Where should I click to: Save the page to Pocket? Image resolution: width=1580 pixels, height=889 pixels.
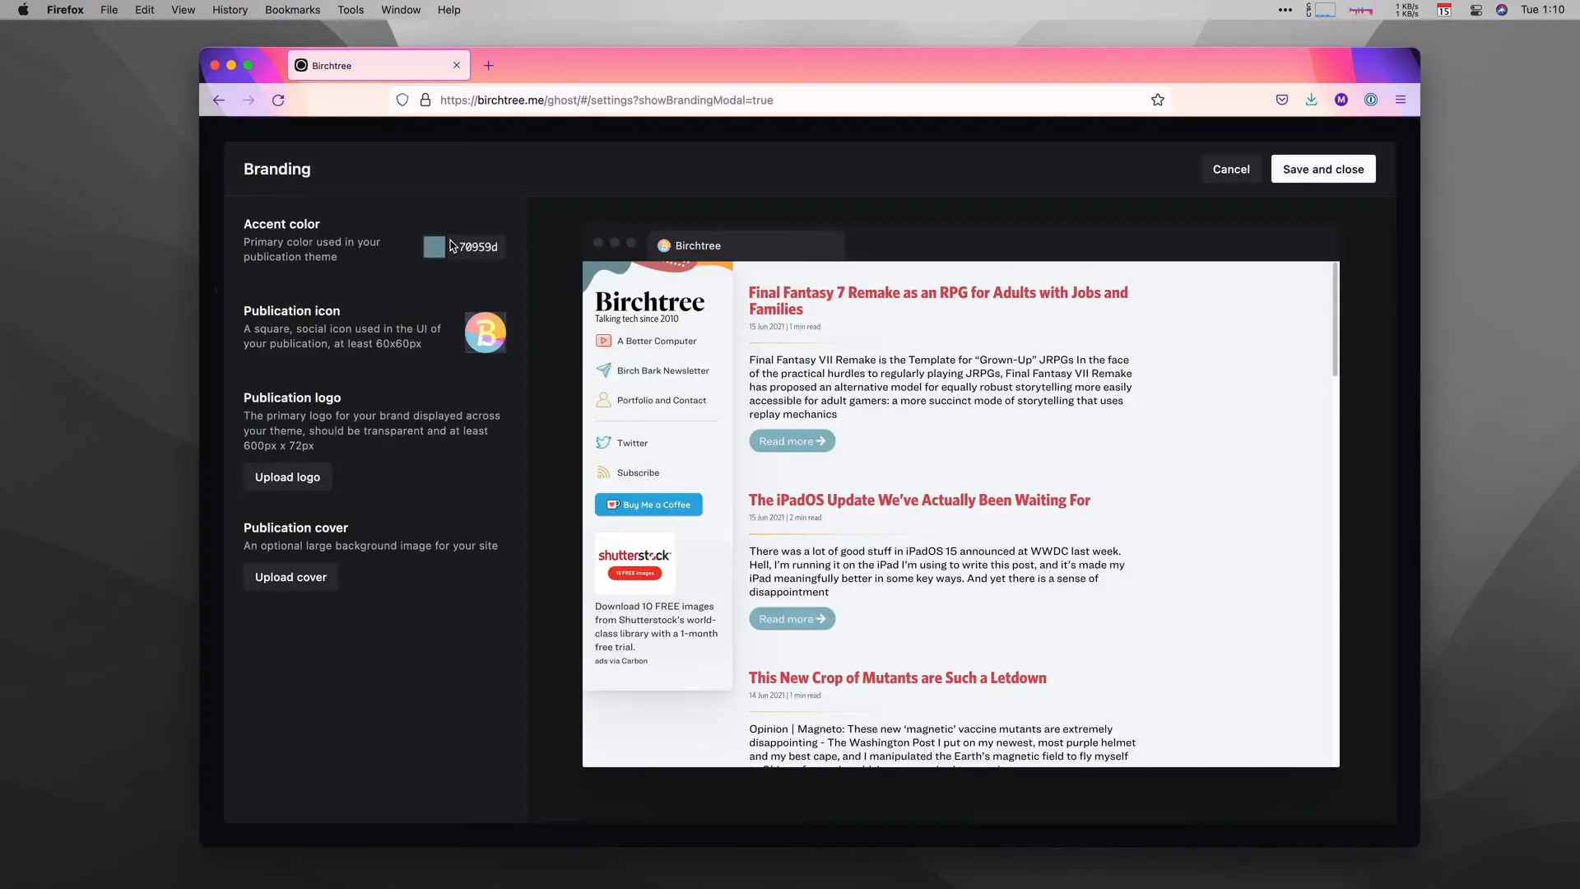pyautogui.click(x=1282, y=100)
